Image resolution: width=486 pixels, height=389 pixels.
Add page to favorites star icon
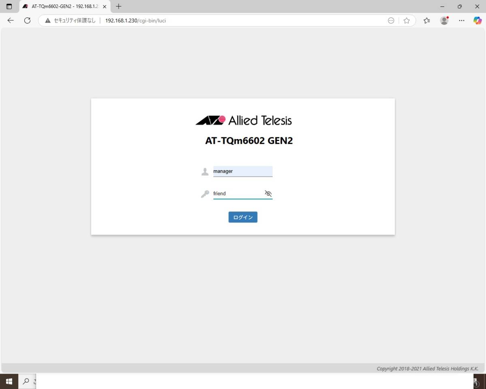coord(407,21)
